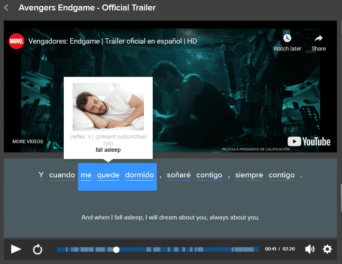Image resolution: width=342 pixels, height=264 pixels.
Task: Select the word 'cuando' in the subtitle
Action: pyautogui.click(x=62, y=175)
